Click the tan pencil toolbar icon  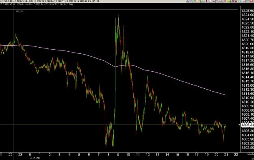(x=199, y=1)
